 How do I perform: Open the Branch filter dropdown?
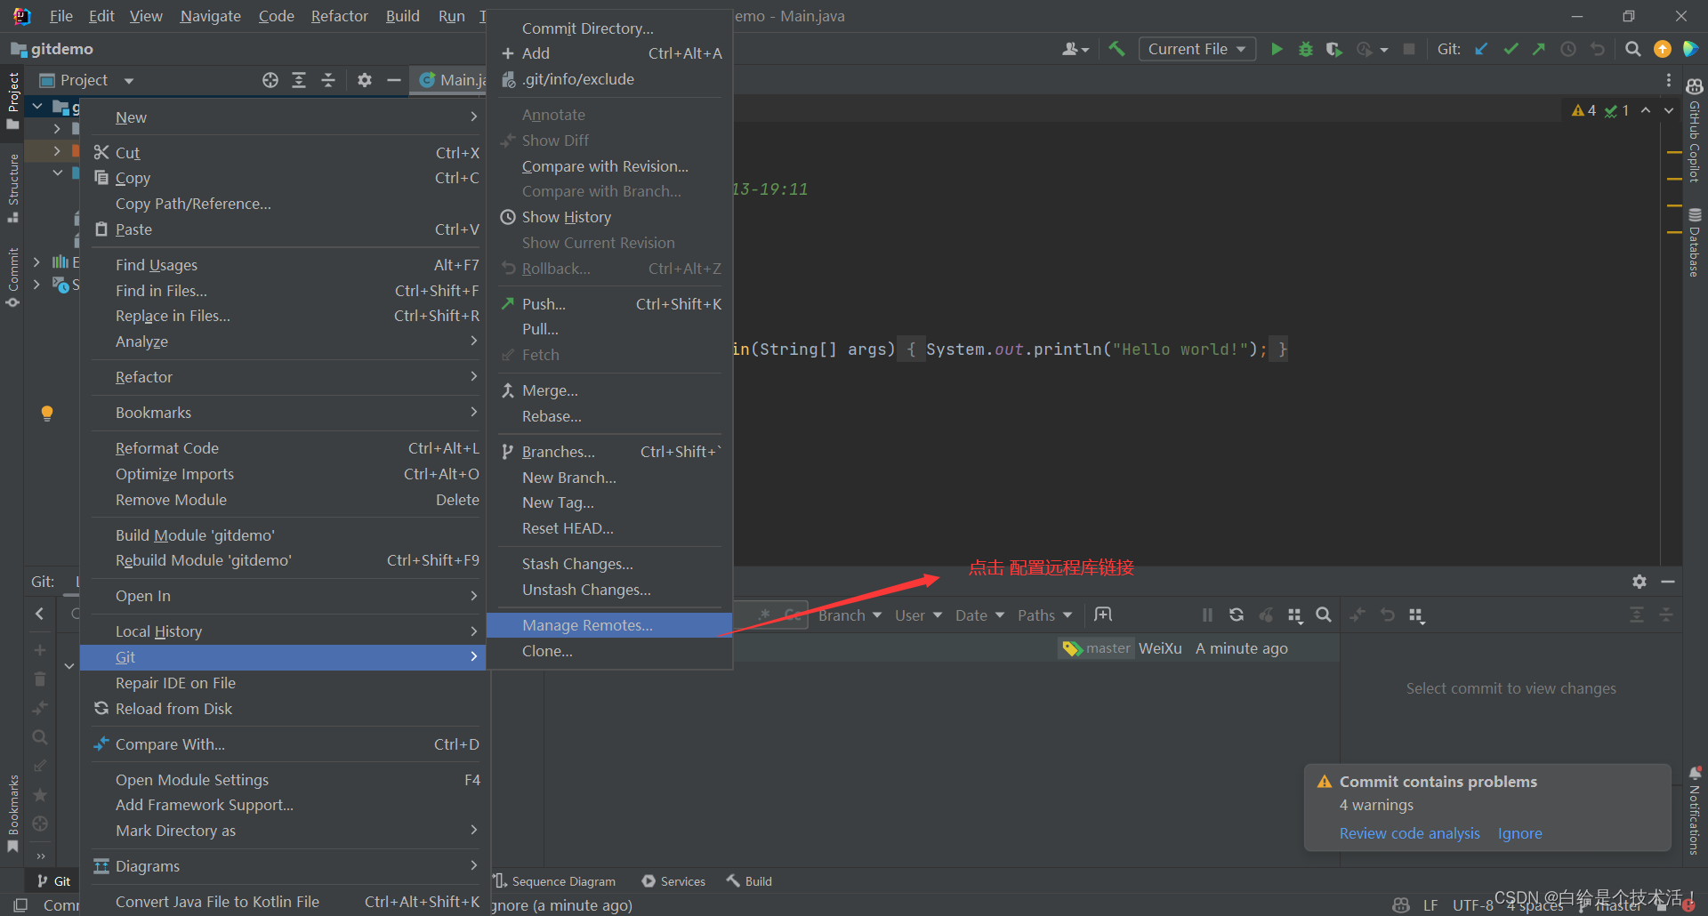[850, 615]
